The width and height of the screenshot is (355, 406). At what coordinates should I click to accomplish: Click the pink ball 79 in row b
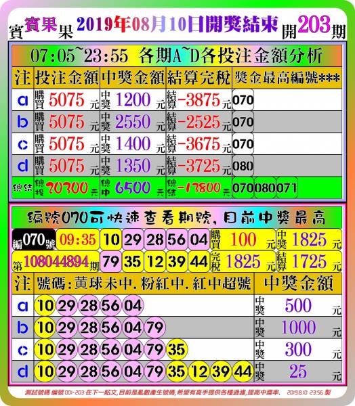(x=155, y=328)
